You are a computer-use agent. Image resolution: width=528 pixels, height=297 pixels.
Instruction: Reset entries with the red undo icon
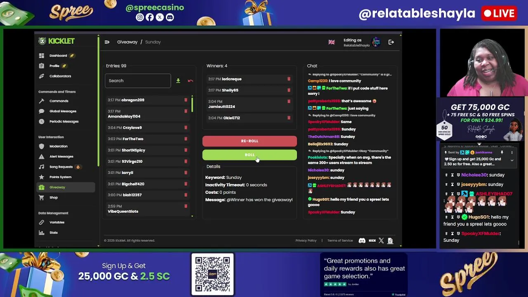tap(190, 81)
